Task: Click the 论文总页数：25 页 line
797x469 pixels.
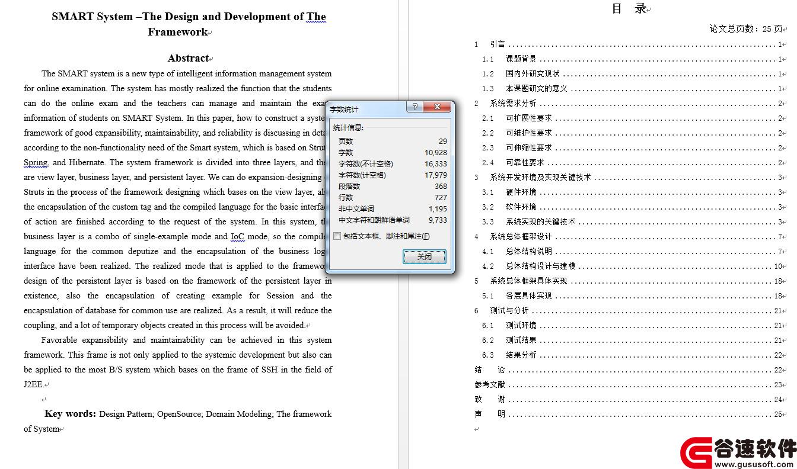Action: click(x=746, y=28)
